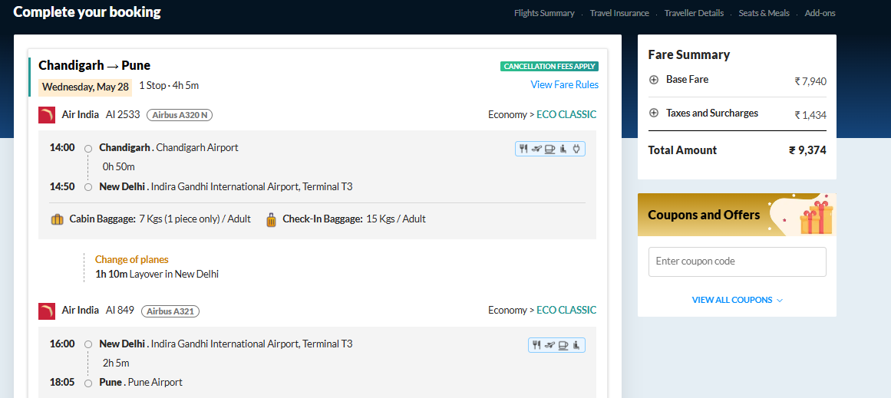Click the Airbus A320 N aircraft tag
Viewport: 891px width, 398px height.
click(x=180, y=115)
